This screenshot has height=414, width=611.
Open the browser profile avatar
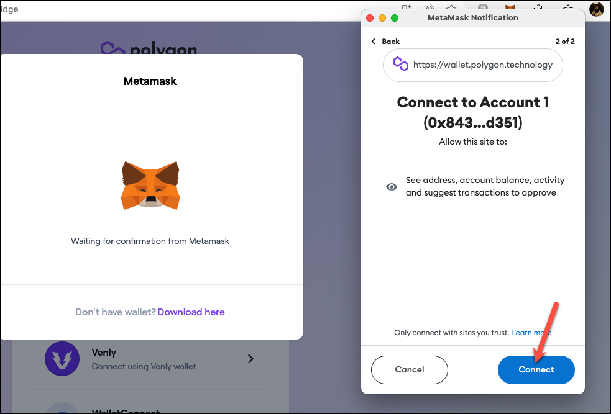pos(596,9)
